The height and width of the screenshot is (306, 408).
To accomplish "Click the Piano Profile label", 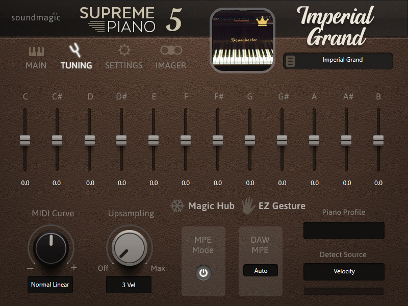I will (343, 212).
